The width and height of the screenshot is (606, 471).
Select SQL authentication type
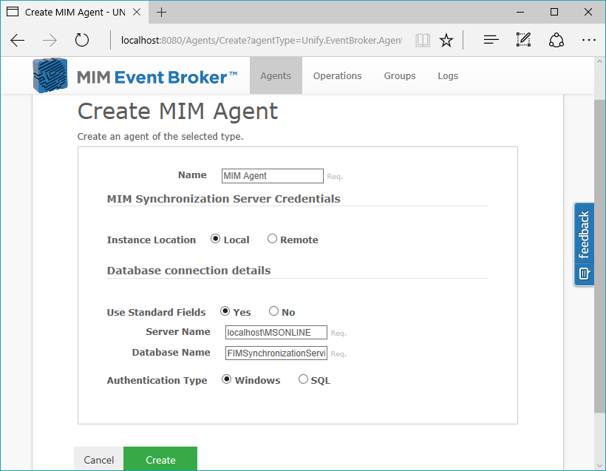303,379
